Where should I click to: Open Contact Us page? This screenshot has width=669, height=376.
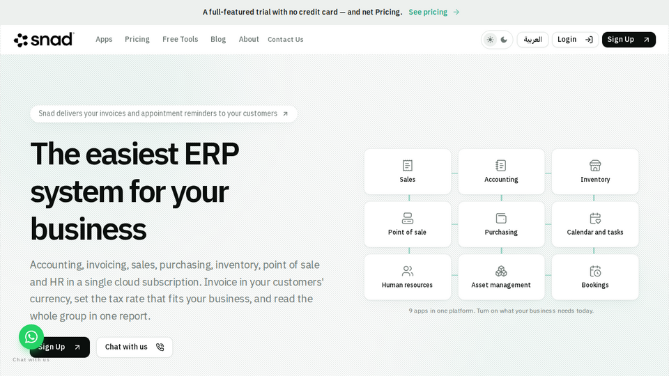tap(286, 39)
